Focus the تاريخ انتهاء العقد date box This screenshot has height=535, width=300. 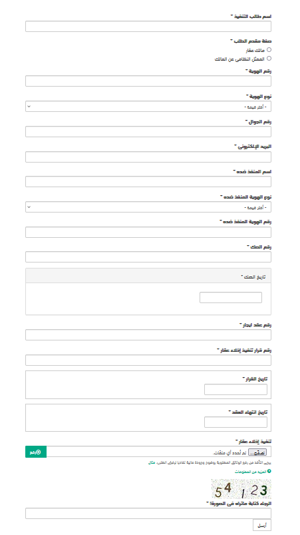(x=235, y=422)
